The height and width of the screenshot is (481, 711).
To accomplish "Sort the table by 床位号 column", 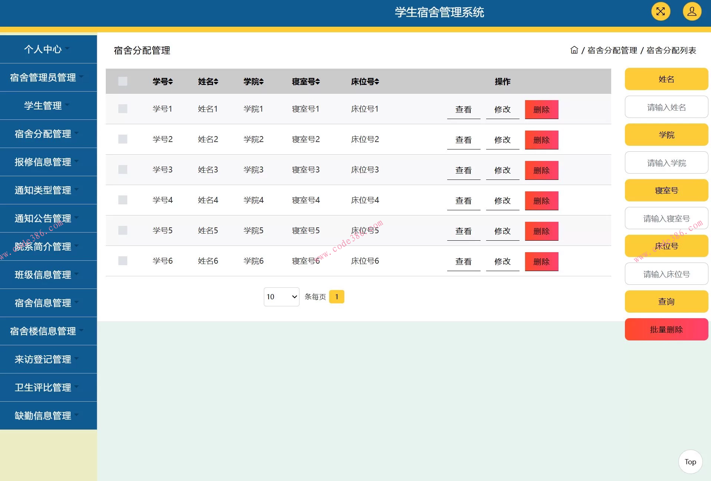I will [365, 82].
